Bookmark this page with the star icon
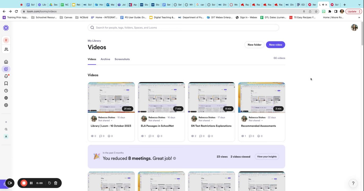 click(316, 11)
